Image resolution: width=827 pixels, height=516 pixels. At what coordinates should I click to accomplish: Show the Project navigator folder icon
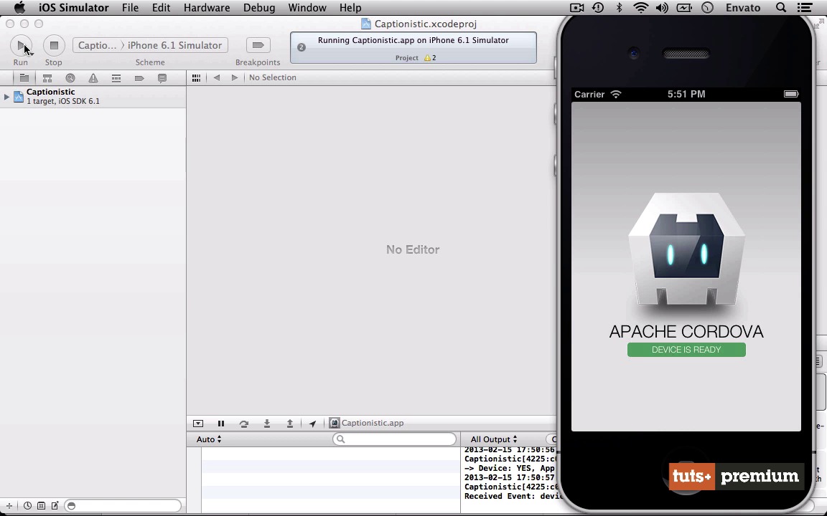pos(24,78)
